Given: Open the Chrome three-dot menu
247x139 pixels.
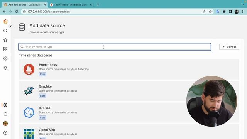Looking at the screenshot, I should (243, 12).
